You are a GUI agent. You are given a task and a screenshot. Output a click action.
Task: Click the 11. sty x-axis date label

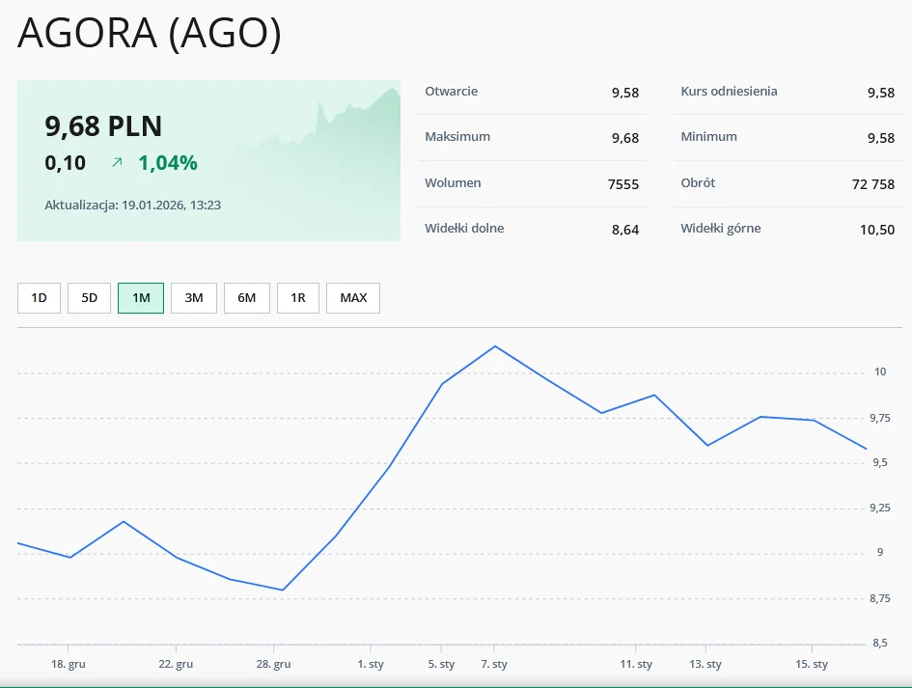tap(636, 664)
